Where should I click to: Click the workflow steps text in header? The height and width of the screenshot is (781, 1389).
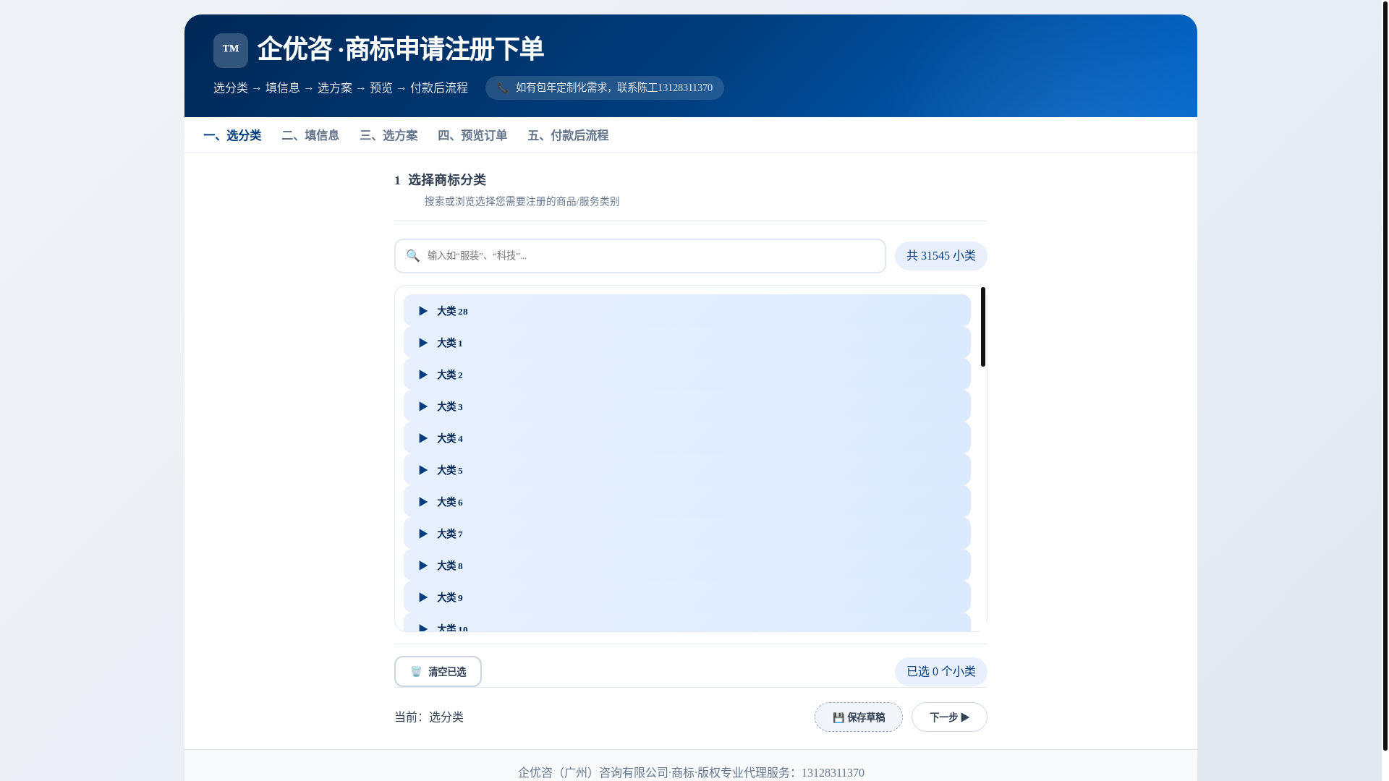[341, 88]
